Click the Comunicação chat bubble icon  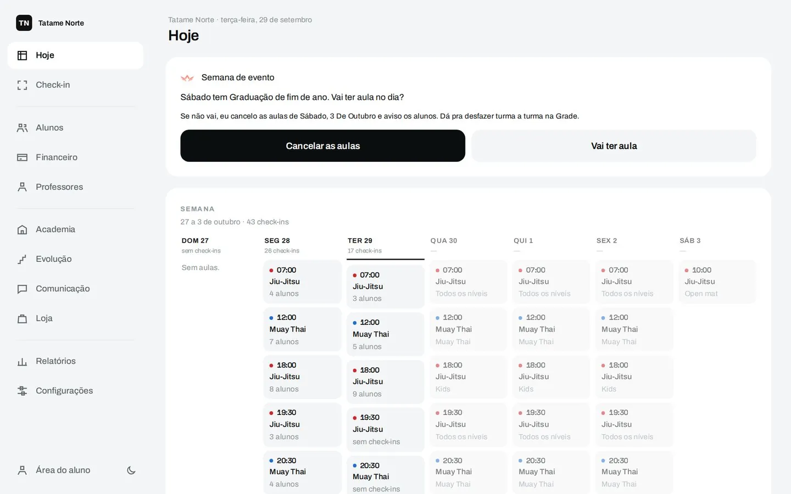23,289
